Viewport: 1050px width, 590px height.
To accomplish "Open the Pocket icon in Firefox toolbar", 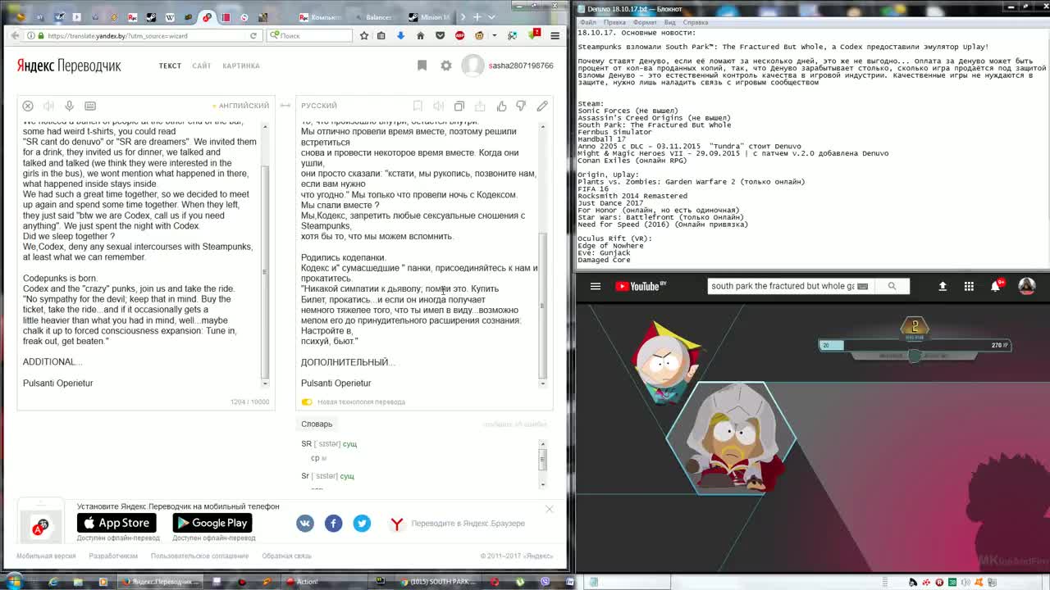I will pos(440,35).
